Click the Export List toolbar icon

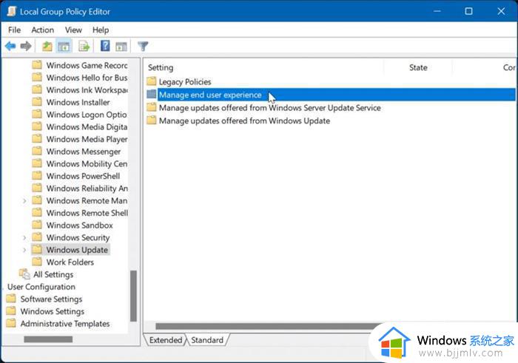click(x=84, y=47)
